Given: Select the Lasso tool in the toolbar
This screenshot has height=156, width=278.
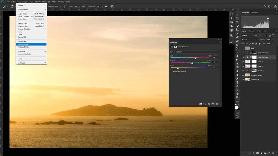Looking at the screenshot, I should pos(237,22).
